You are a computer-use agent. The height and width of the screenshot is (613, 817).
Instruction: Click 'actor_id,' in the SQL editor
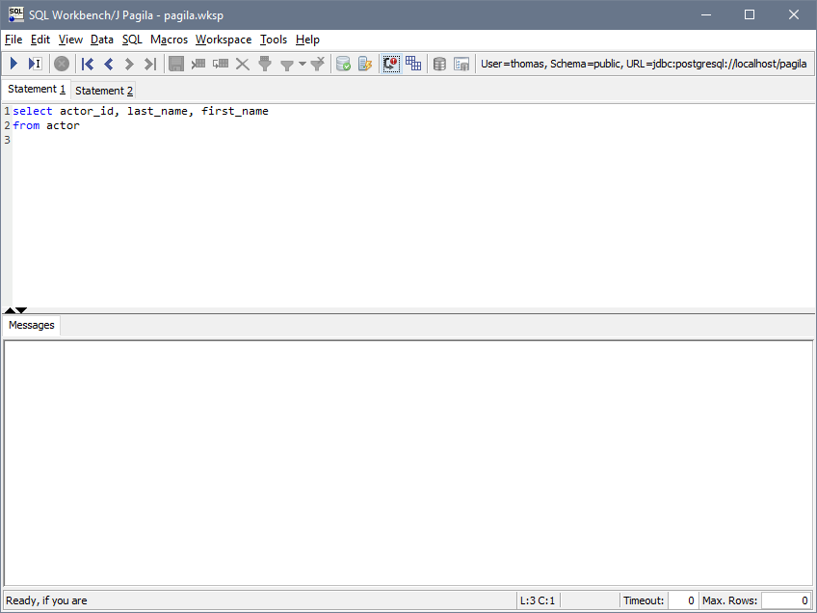tap(90, 111)
